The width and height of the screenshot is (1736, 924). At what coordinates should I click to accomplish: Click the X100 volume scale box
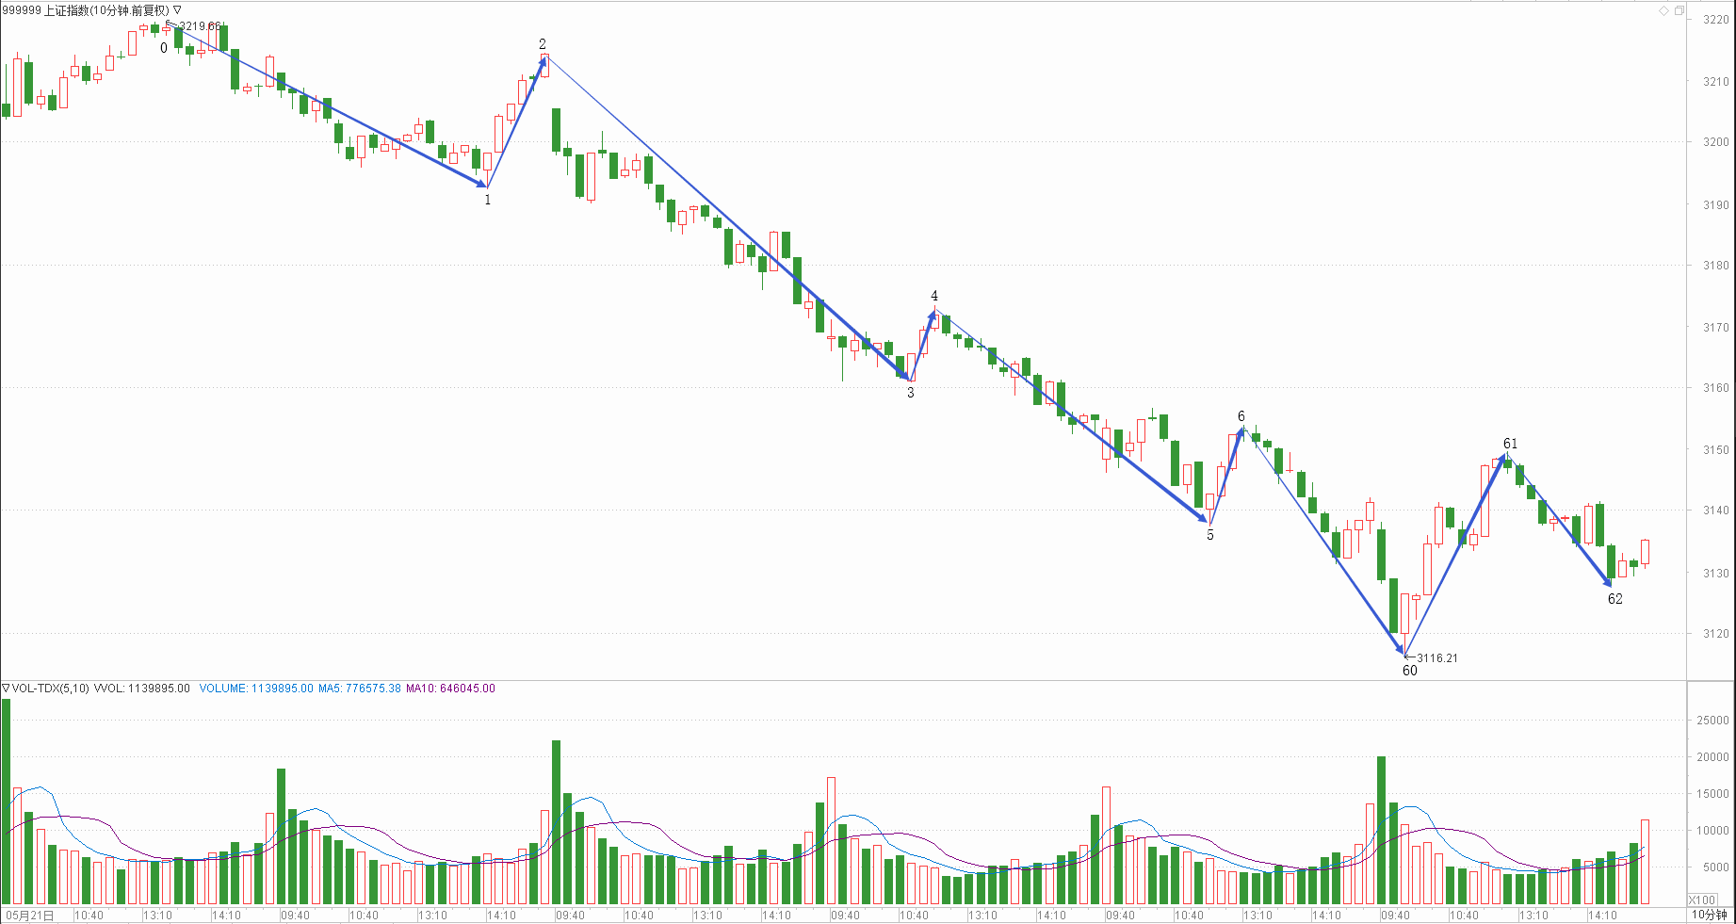(x=1702, y=900)
